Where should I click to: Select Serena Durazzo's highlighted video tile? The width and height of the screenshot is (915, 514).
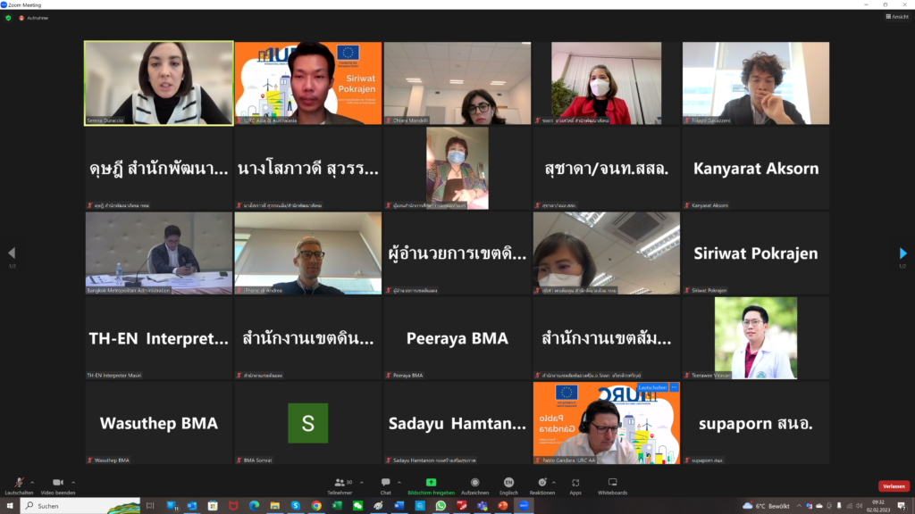pos(159,82)
